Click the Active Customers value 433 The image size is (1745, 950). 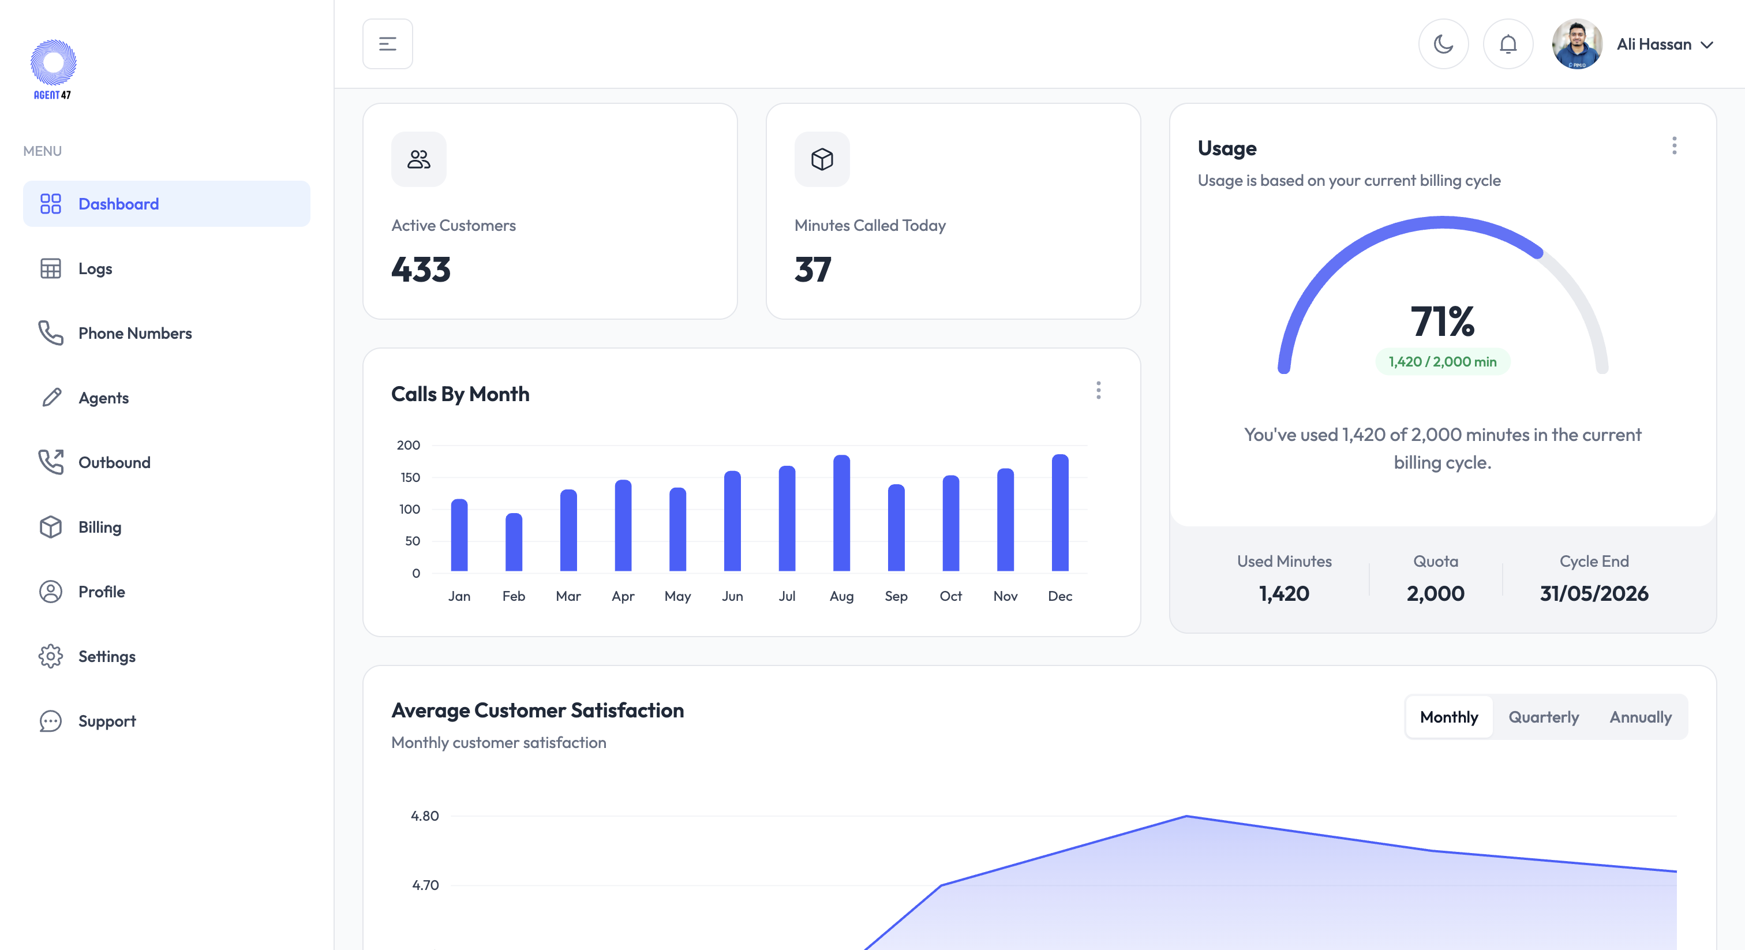click(x=421, y=270)
